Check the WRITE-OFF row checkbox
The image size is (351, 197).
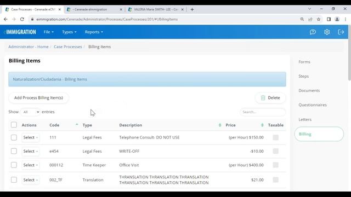pyautogui.click(x=14, y=151)
